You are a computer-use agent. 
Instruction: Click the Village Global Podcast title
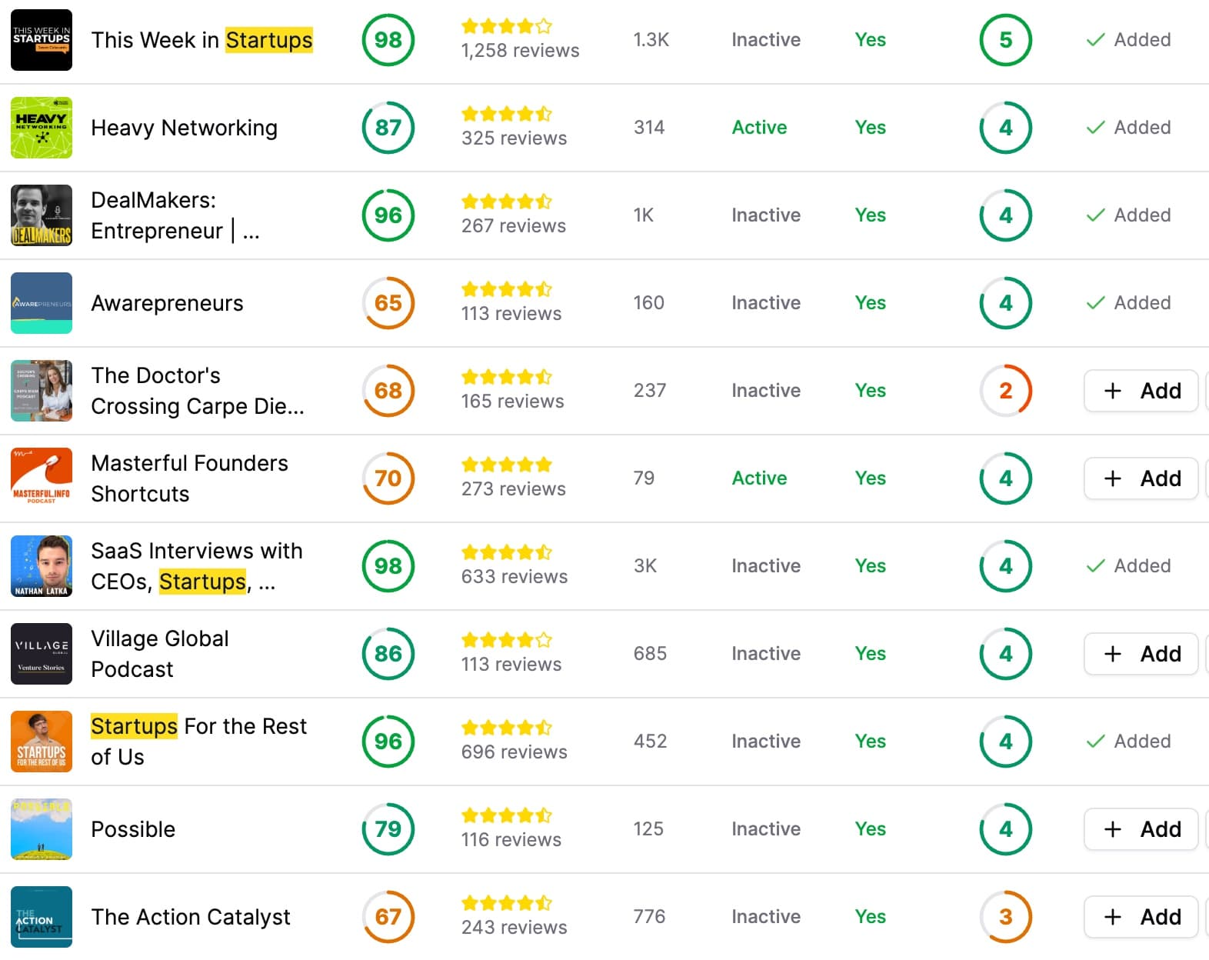(x=160, y=654)
